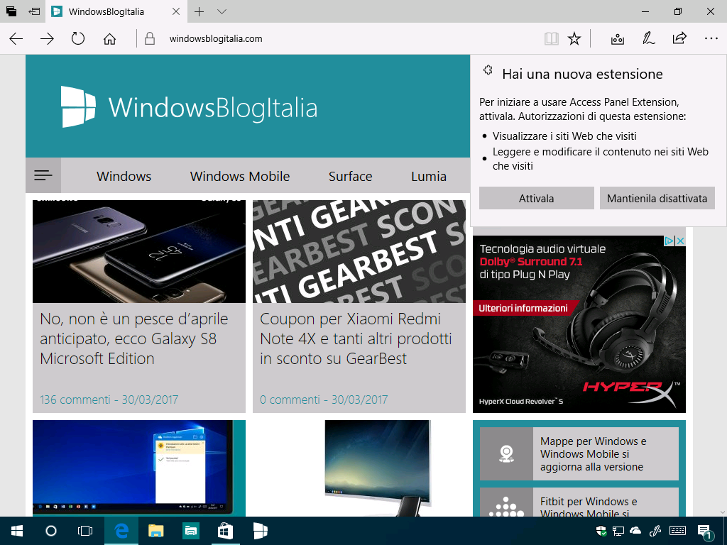Click Attivala to enable extension
The image size is (727, 545).
point(537,199)
